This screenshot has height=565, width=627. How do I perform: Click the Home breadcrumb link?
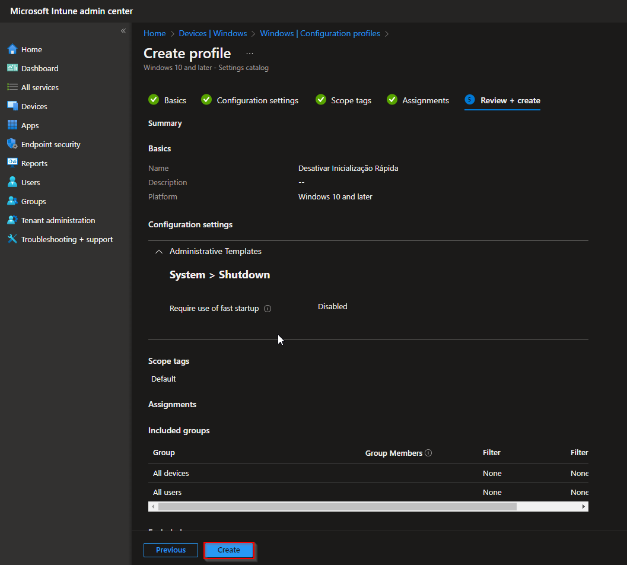[155, 33]
